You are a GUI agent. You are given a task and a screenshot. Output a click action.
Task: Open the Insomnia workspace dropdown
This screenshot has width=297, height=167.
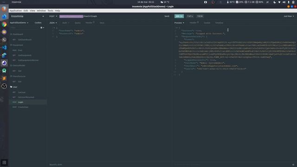click(x=27, y=16)
